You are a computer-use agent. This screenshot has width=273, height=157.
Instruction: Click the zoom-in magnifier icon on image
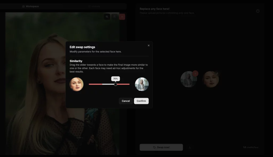tap(107, 17)
